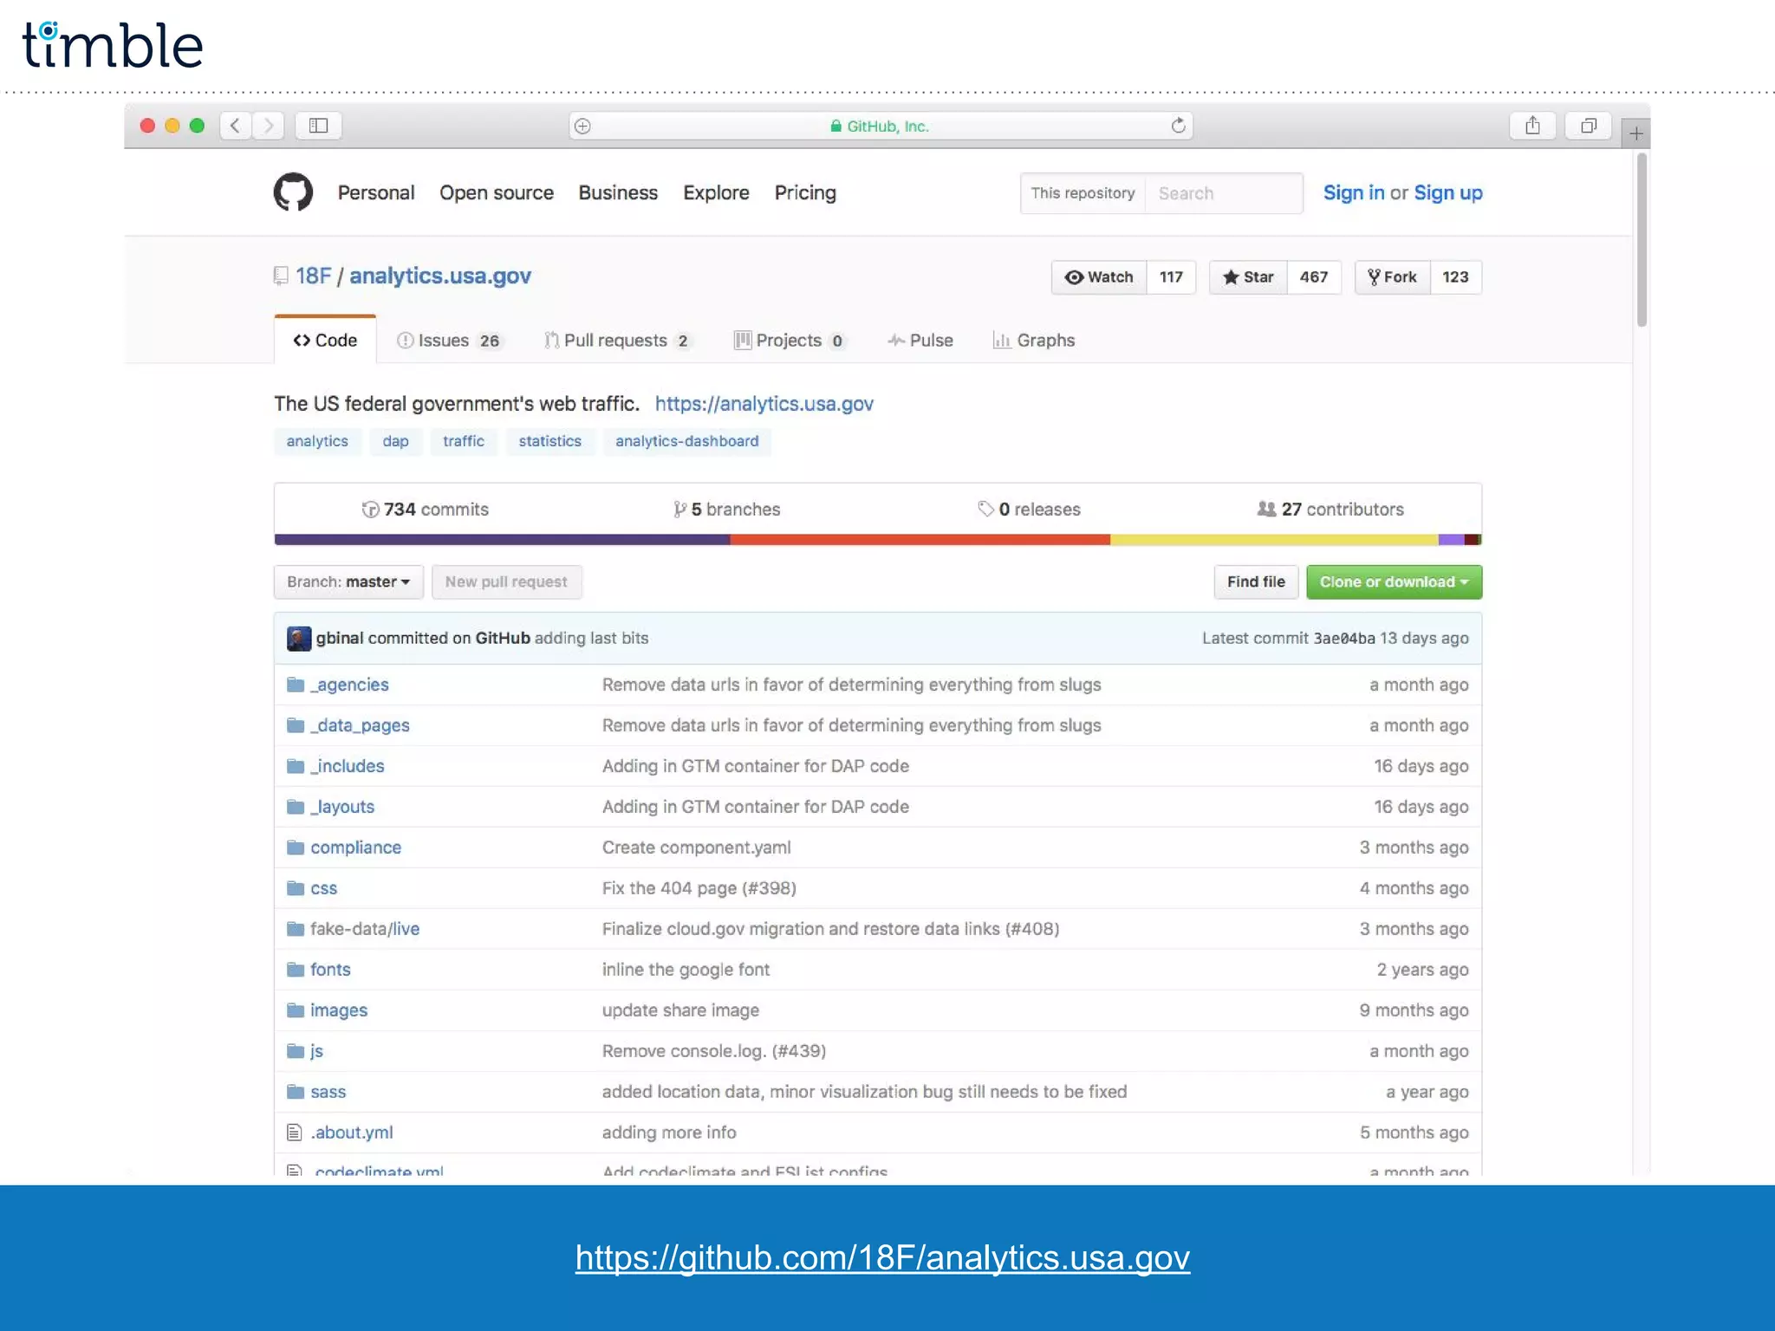This screenshot has height=1331, width=1775.
Task: Reload page via address bar icon
Action: 1178,127
